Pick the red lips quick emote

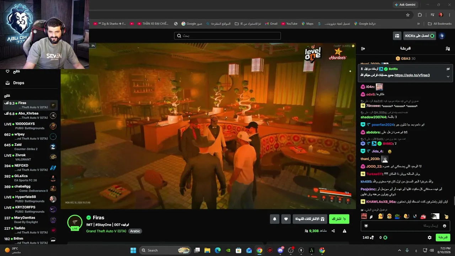pos(423,217)
